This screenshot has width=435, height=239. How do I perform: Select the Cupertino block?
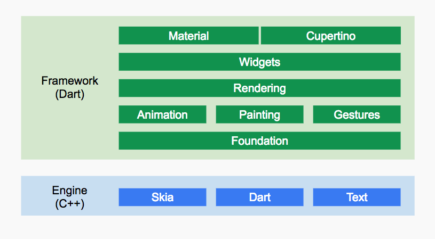(330, 36)
